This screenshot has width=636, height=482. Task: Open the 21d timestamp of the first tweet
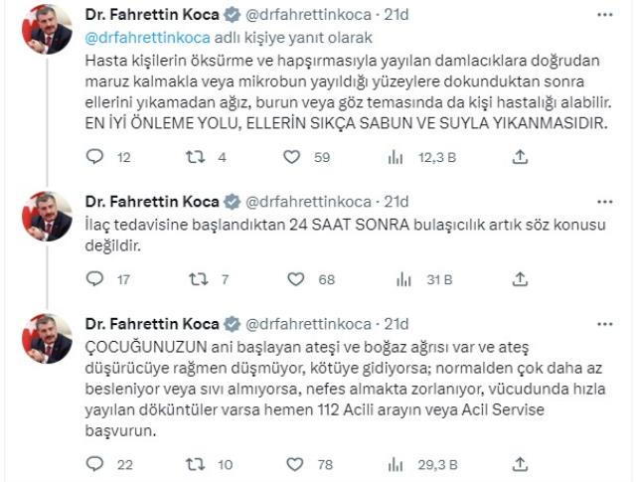(397, 16)
